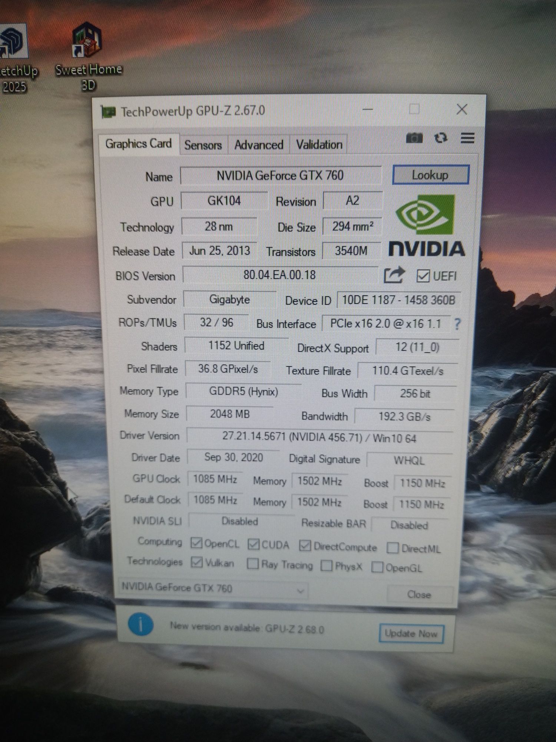Click the Driver Version 27.21.14.5671 field
Screen dimensions: 556x742
tap(320, 437)
